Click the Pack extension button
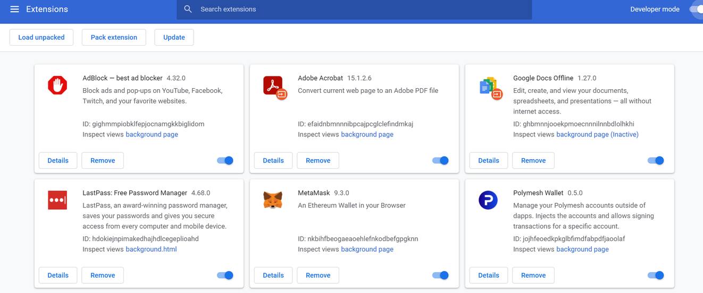703x293 pixels. click(x=114, y=37)
